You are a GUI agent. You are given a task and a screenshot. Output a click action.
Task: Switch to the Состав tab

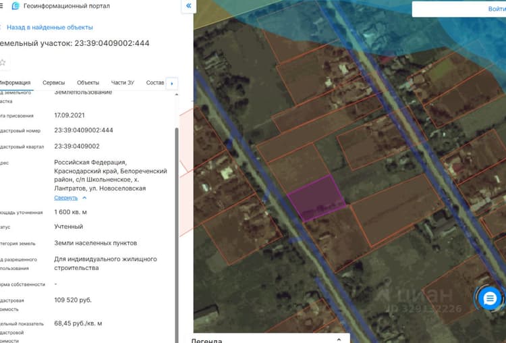pyautogui.click(x=155, y=82)
